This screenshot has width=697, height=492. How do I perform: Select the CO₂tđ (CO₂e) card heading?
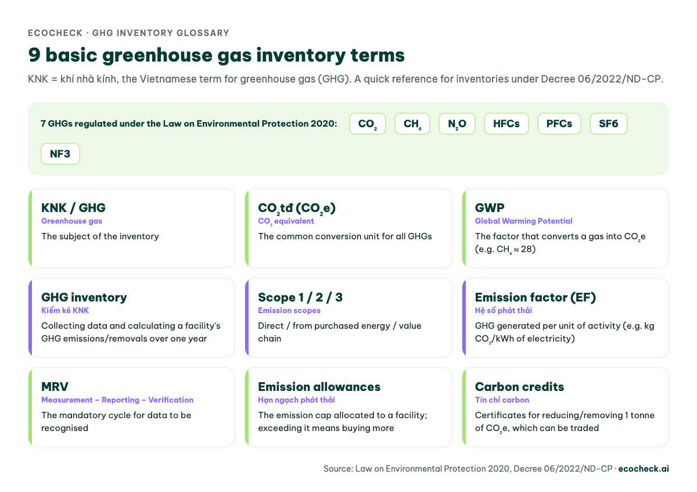[297, 208]
